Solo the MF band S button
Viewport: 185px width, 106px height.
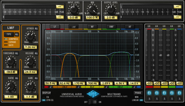pyautogui.click(x=164, y=98)
